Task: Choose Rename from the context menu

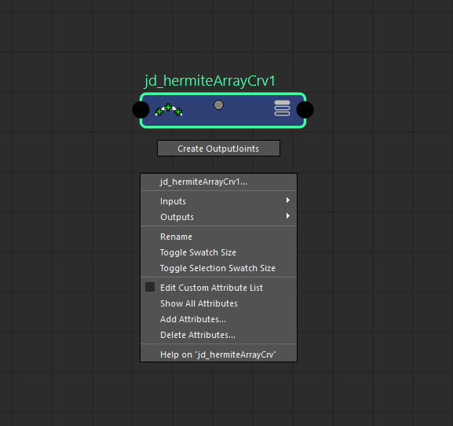Action: click(218, 237)
